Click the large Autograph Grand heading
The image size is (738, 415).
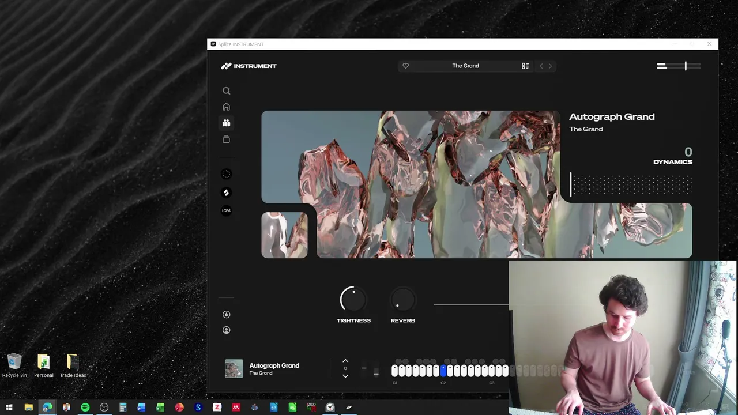[x=612, y=116]
